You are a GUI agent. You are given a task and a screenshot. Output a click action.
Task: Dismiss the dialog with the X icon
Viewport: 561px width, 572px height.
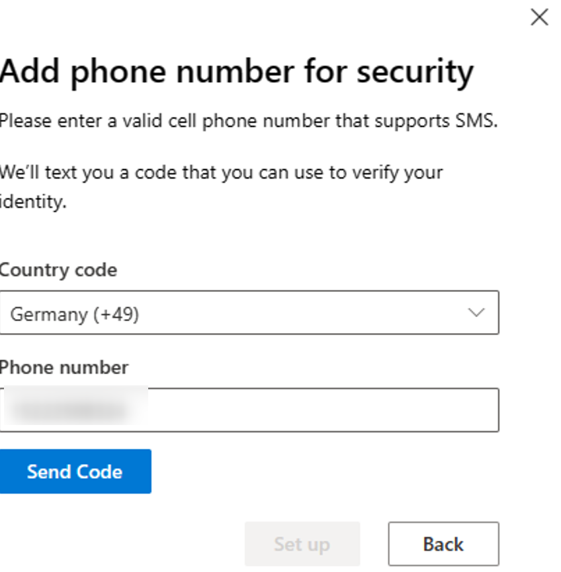click(x=539, y=17)
